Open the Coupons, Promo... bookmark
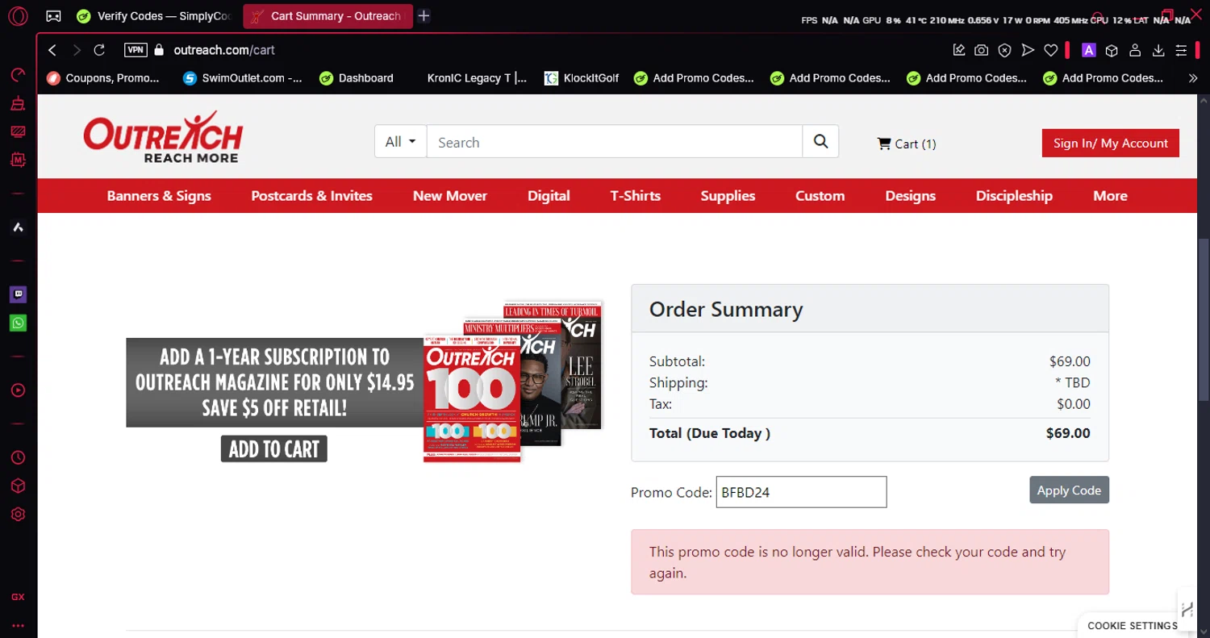Viewport: 1210px width, 638px height. (103, 78)
